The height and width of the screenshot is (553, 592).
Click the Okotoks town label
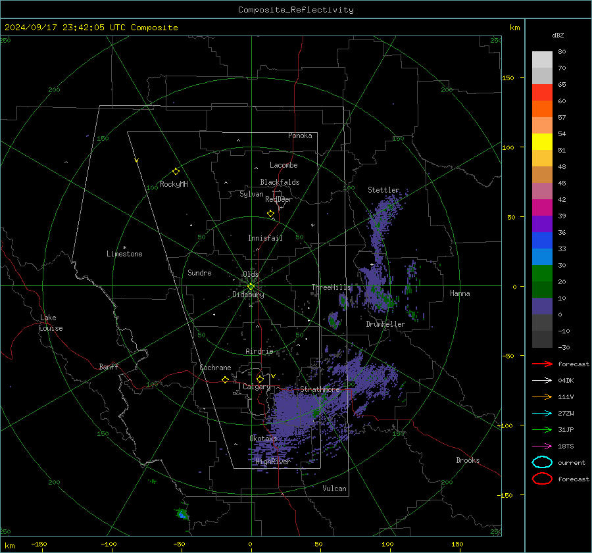[263, 438]
